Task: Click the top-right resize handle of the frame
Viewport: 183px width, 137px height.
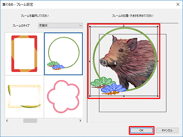Action: pos(158,27)
